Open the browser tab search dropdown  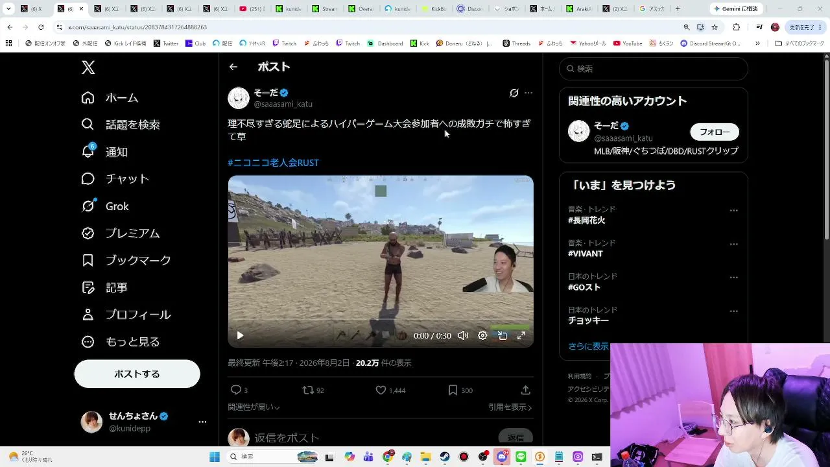coord(8,9)
